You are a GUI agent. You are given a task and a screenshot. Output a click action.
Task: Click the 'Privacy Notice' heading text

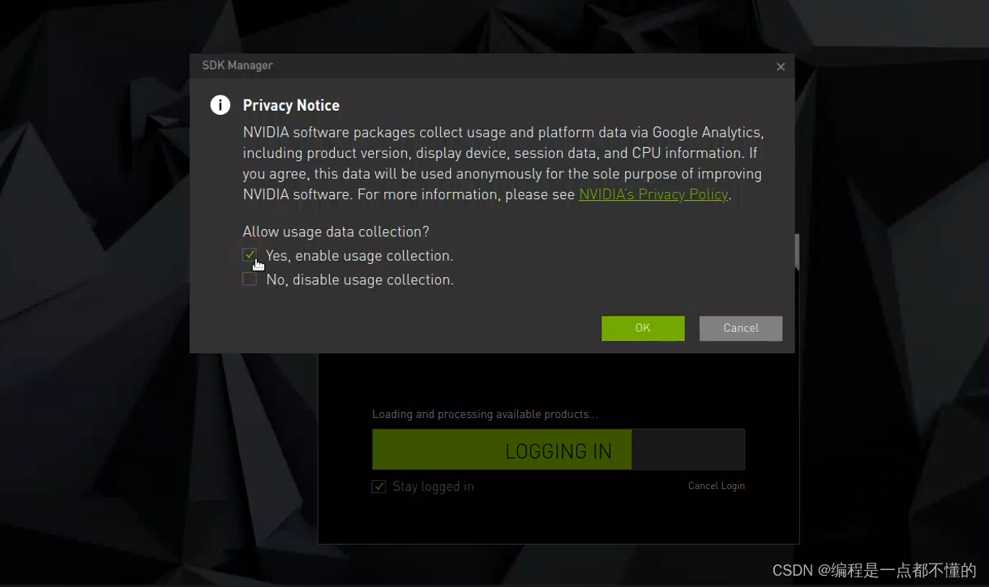pyautogui.click(x=291, y=105)
